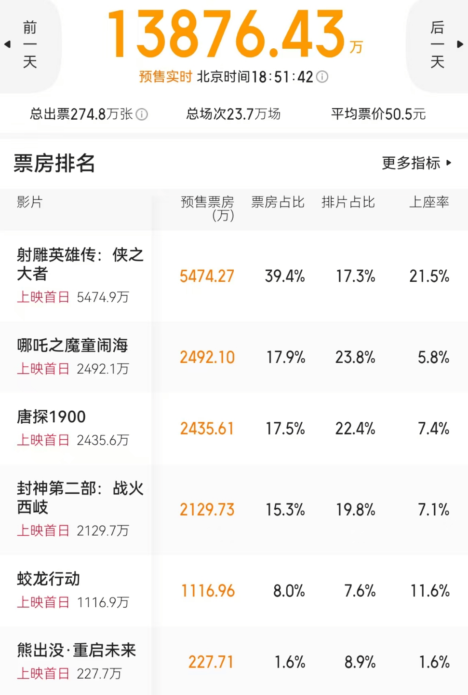468x695 pixels.
Task: Sort by 预售票房 column header
Action: point(207,208)
